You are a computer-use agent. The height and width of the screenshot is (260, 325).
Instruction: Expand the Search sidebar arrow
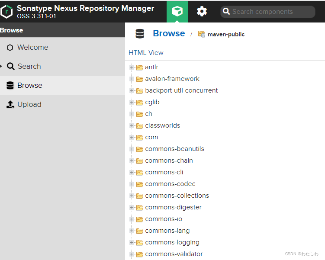pyautogui.click(x=1, y=66)
